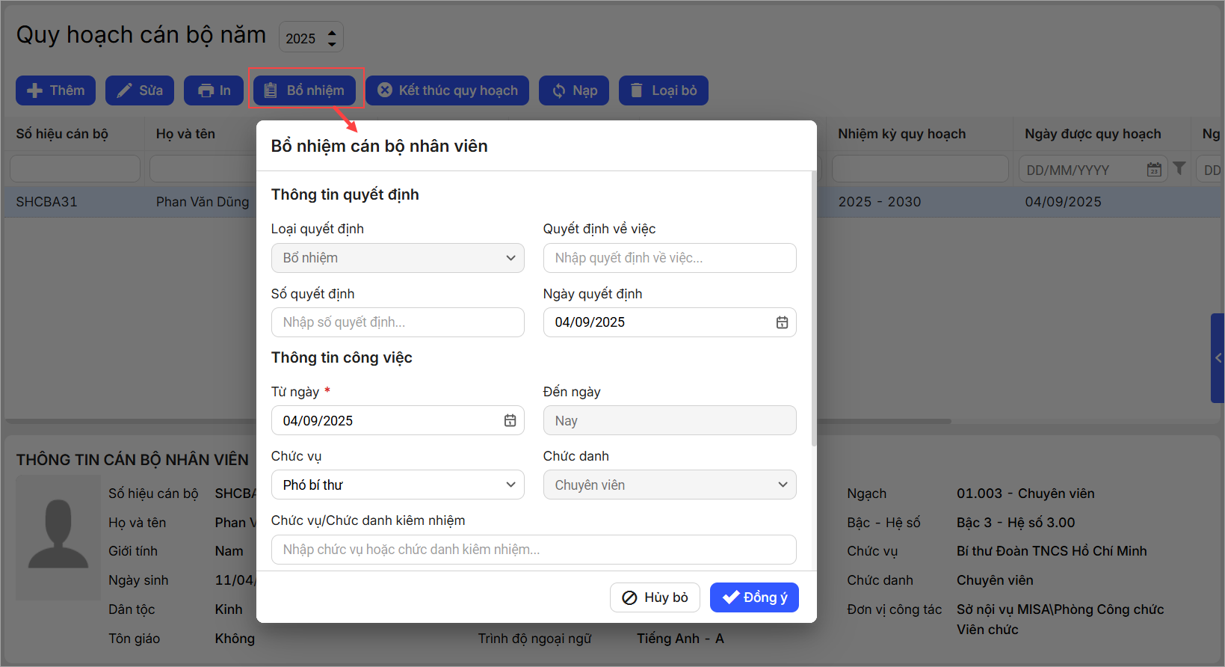Sort by Nhiệm kỳ quy hoạch header
1225x667 pixels.
[901, 134]
